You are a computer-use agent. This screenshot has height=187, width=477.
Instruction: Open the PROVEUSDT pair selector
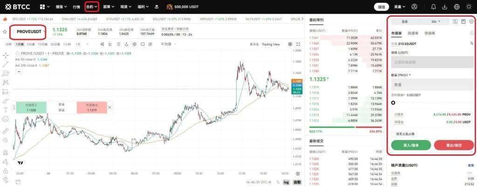(x=29, y=32)
